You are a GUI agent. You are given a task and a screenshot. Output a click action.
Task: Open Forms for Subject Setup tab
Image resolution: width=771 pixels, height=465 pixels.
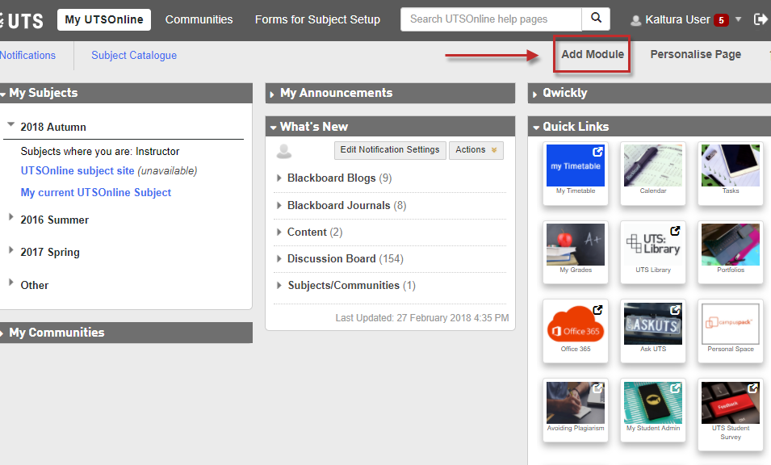coord(317,19)
